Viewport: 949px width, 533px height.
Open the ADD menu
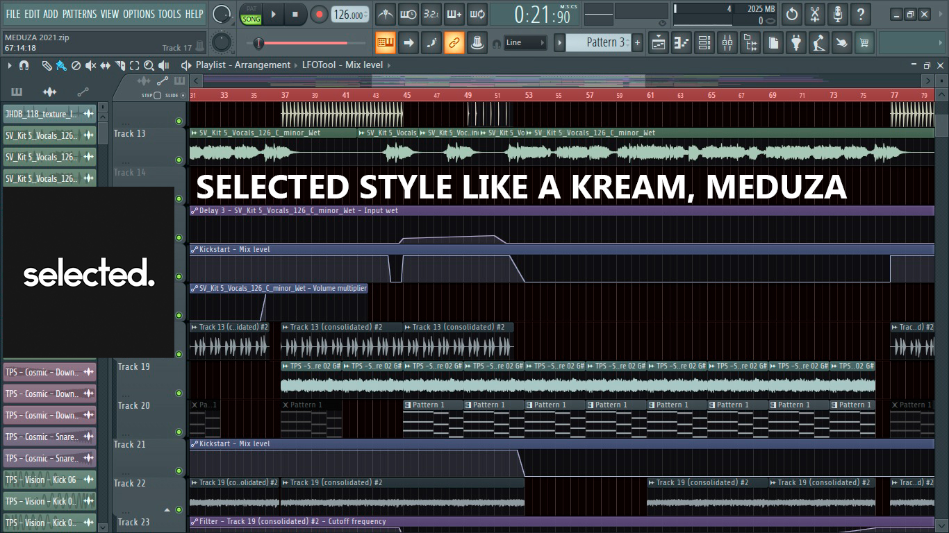(51, 14)
